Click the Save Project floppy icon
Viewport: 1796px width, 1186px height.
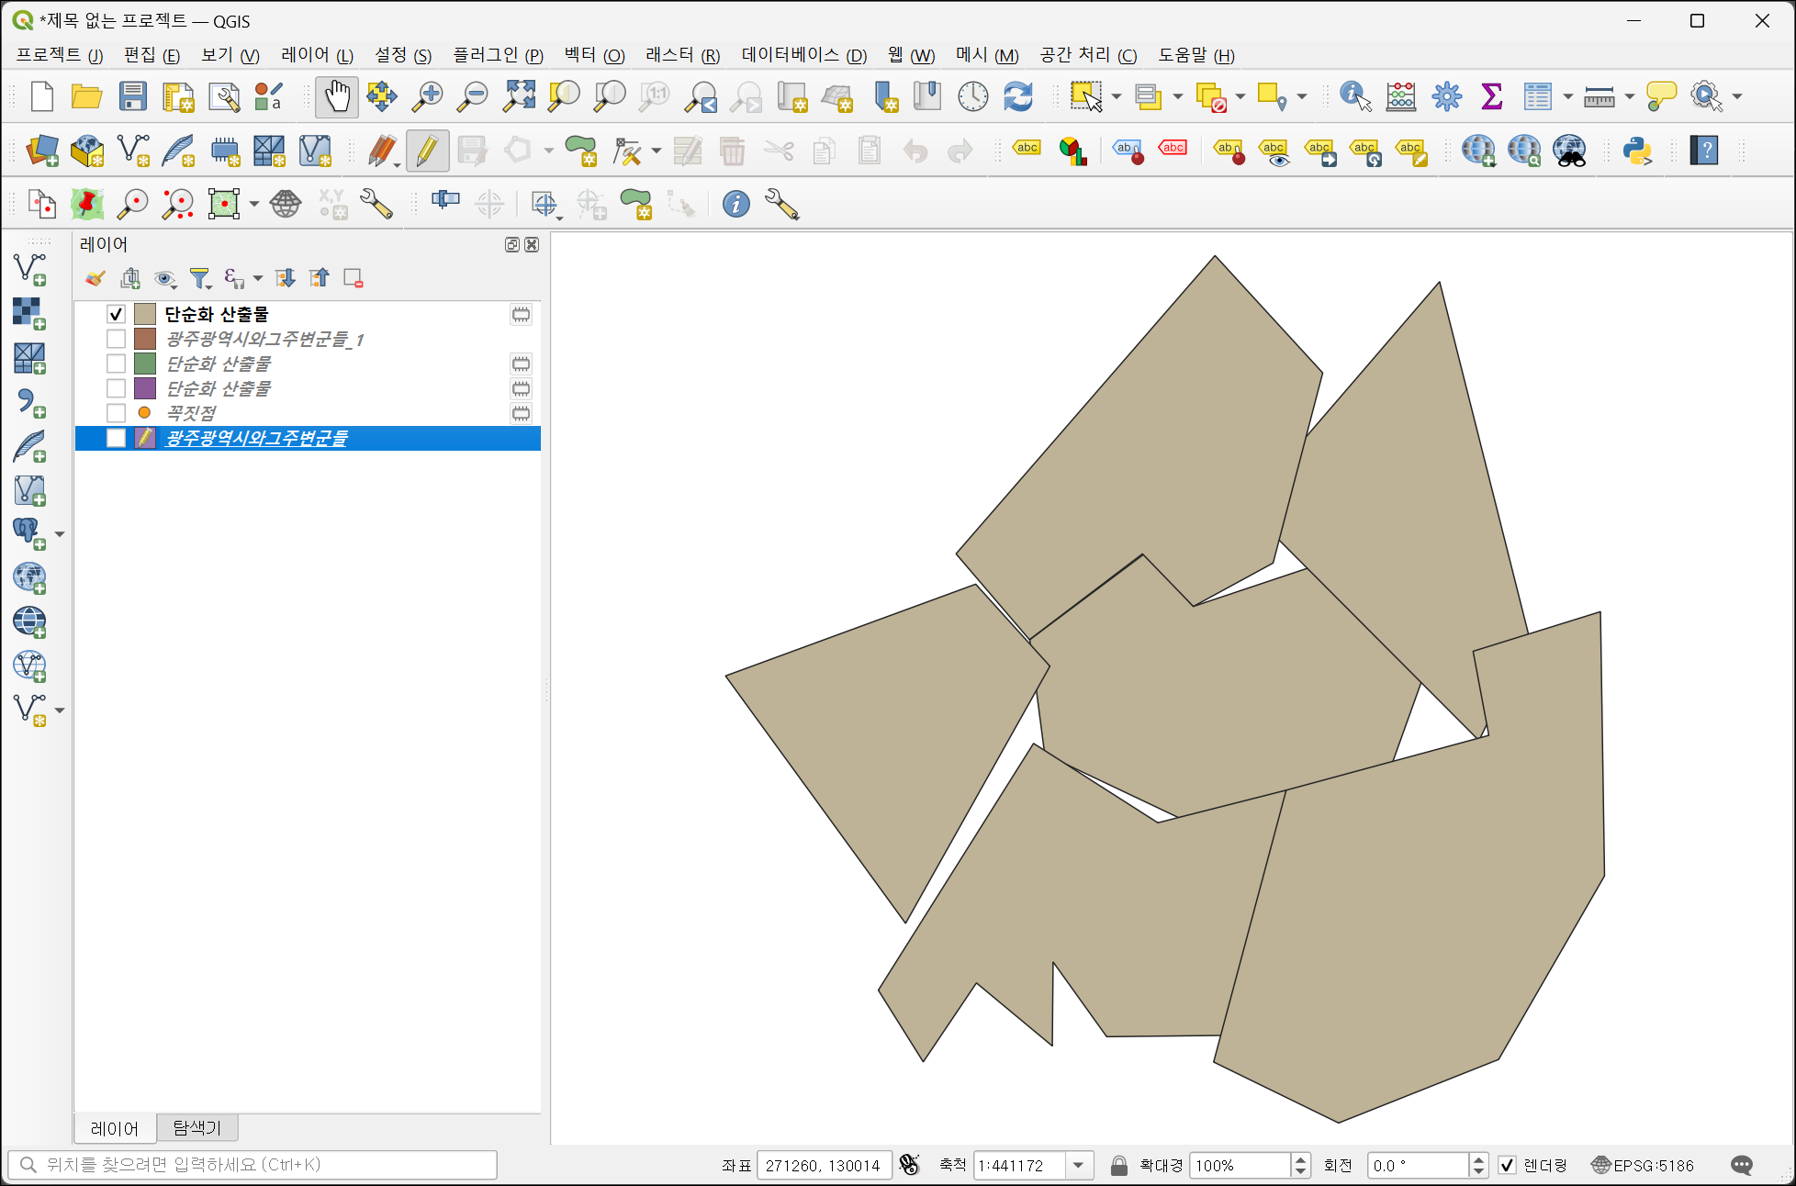[133, 96]
